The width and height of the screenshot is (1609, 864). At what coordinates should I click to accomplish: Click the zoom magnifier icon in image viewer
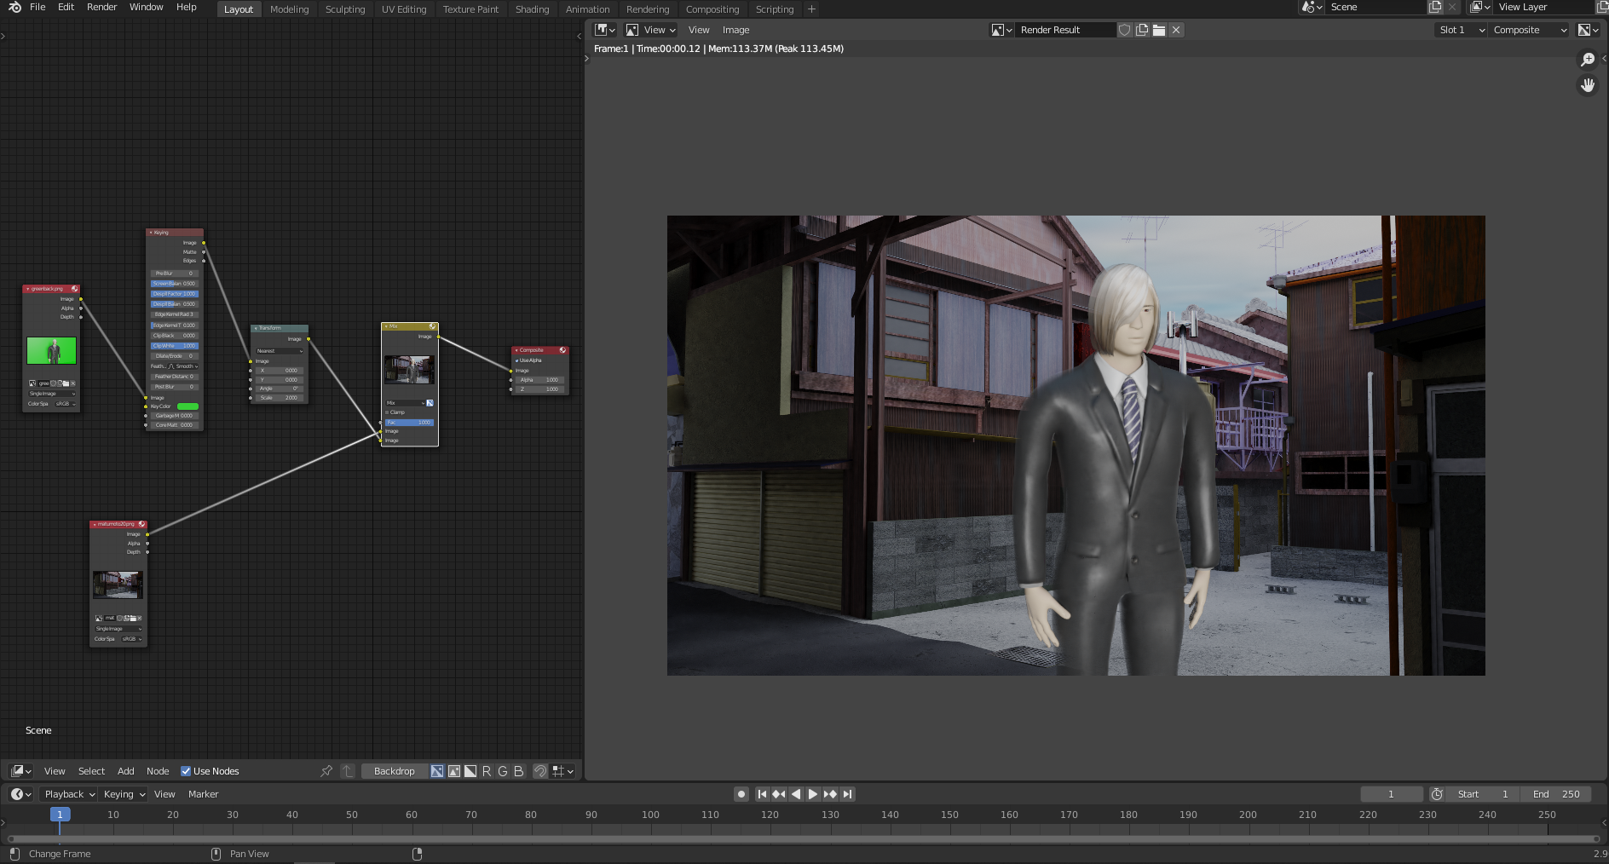(1587, 60)
